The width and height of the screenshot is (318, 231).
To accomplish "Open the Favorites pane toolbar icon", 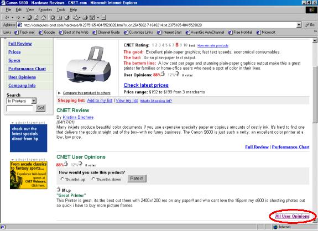I will (60, 18).
